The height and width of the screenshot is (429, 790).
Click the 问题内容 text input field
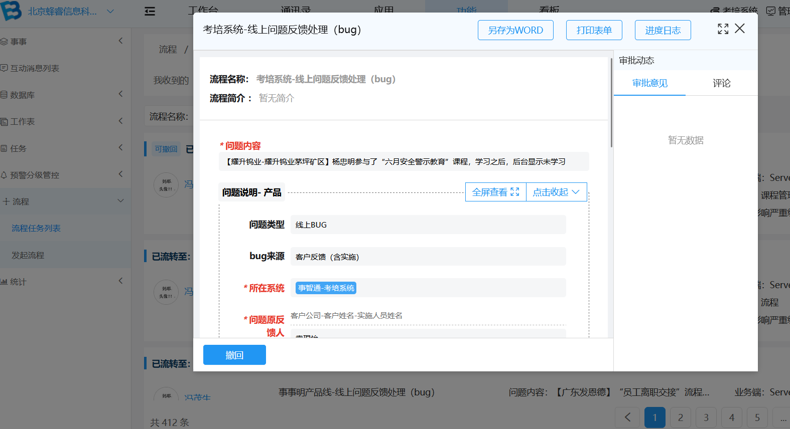pos(404,162)
